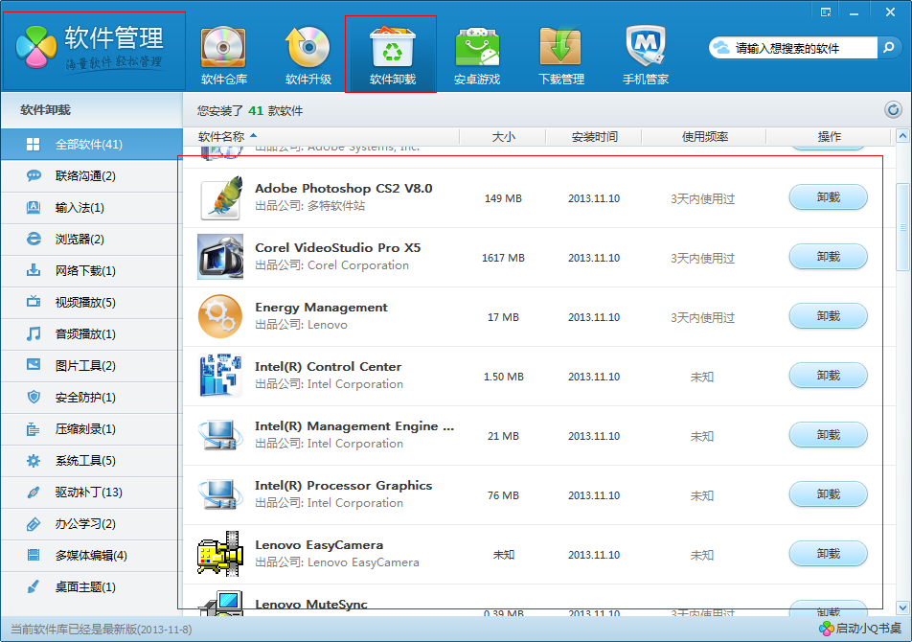This screenshot has width=912, height=642.
Task: Select the 软件卸载 (Uninstall) toolbar icon
Action: click(x=391, y=48)
